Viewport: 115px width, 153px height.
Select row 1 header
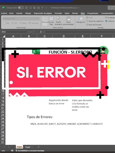click(x=3, y=40)
